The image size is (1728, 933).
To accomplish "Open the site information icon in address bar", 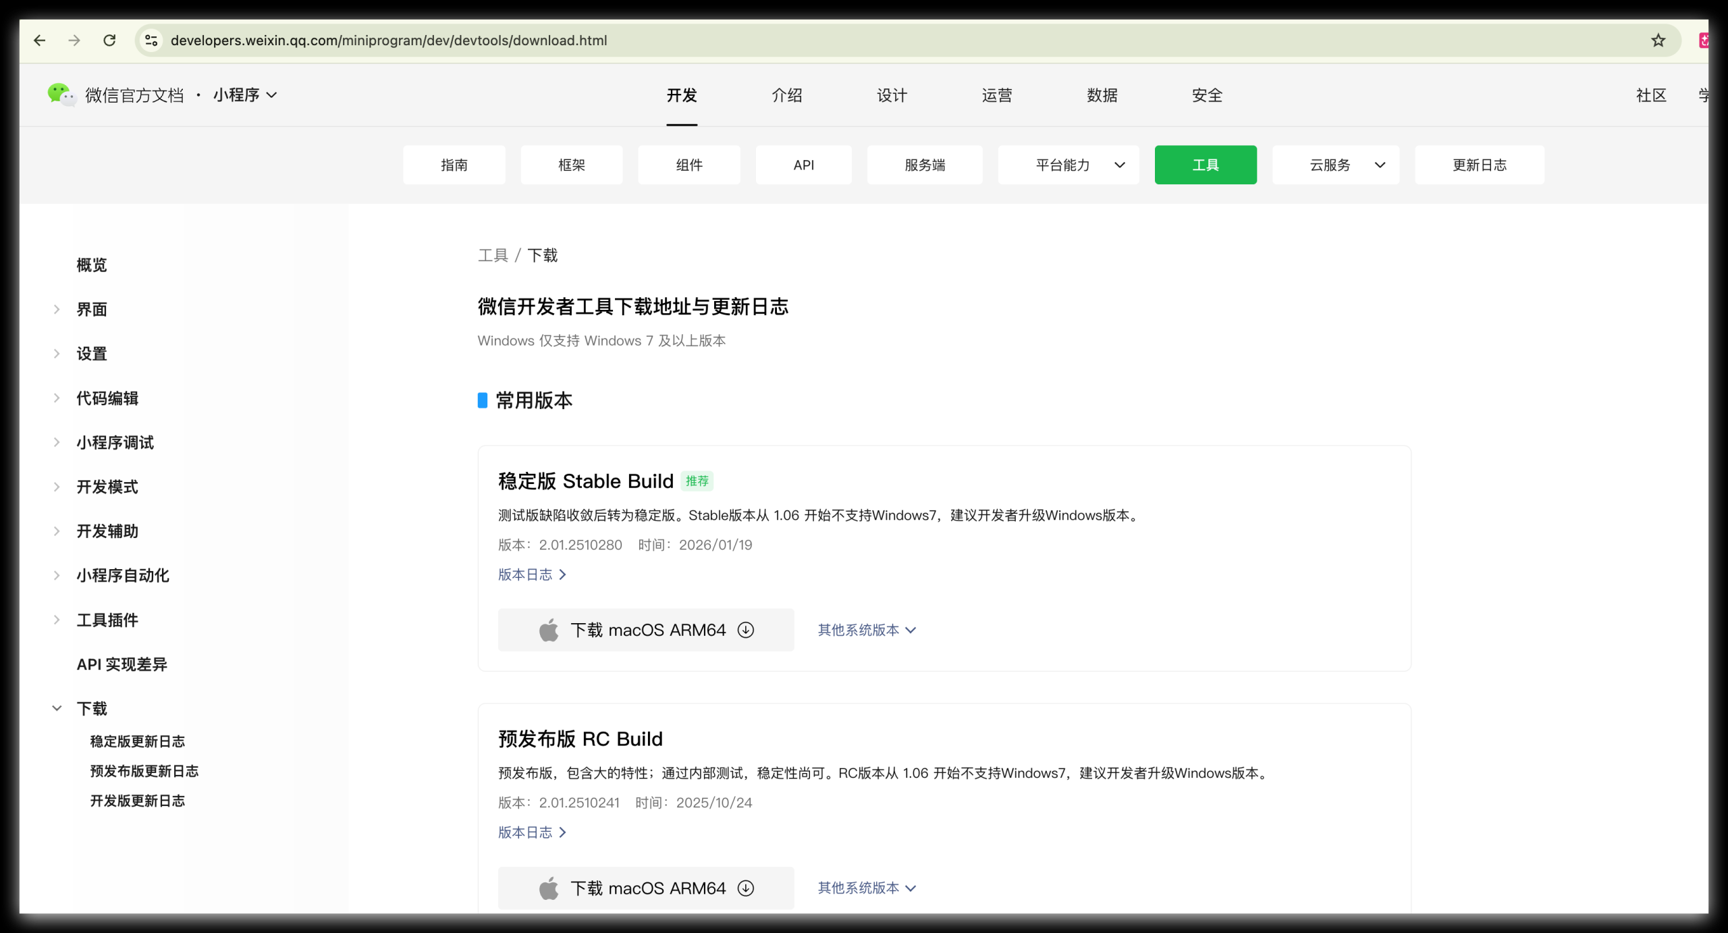I will [x=152, y=41].
